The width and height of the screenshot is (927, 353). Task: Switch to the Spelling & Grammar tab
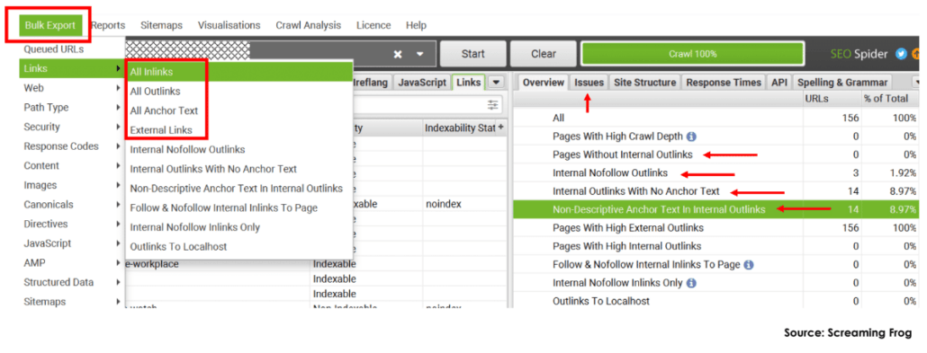coord(841,83)
